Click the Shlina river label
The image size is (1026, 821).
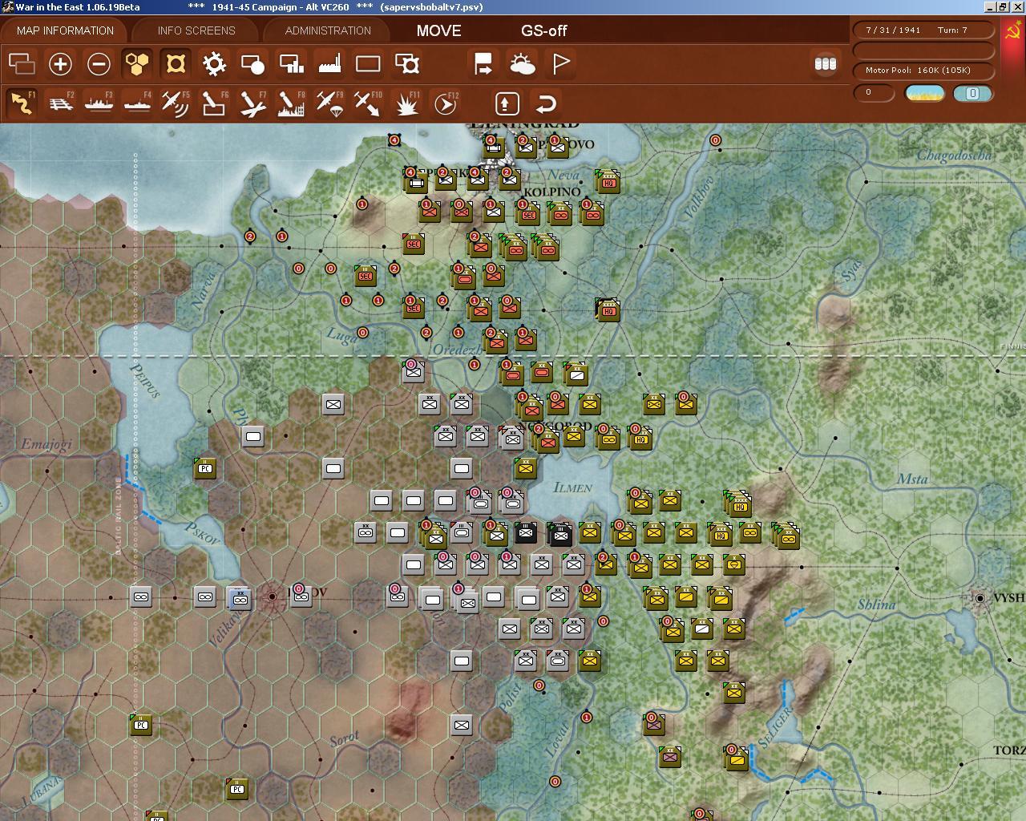coord(876,604)
